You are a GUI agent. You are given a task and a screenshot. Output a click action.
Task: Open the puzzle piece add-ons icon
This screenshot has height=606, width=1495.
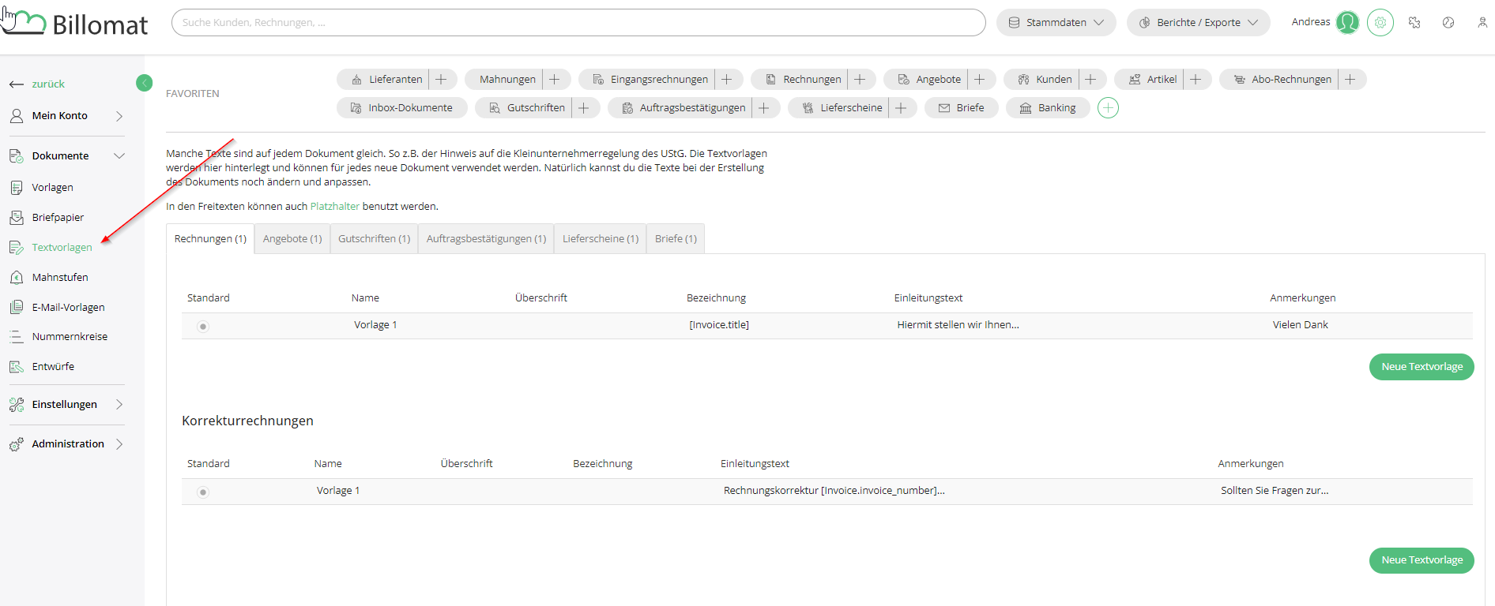coord(1414,23)
